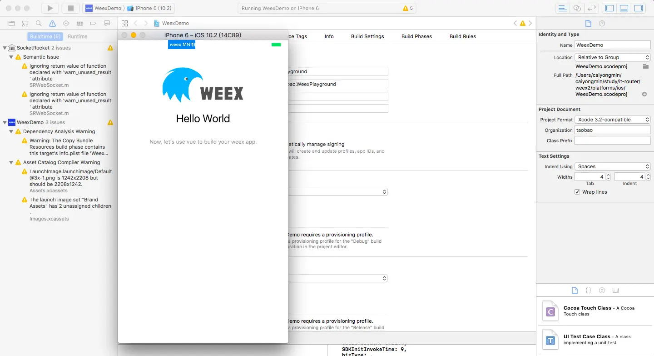Show the quick help inspector
The image size is (654, 356).
tap(602, 24)
